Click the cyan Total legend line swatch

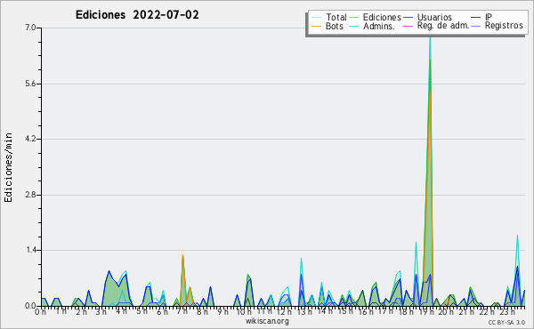[x=316, y=17]
